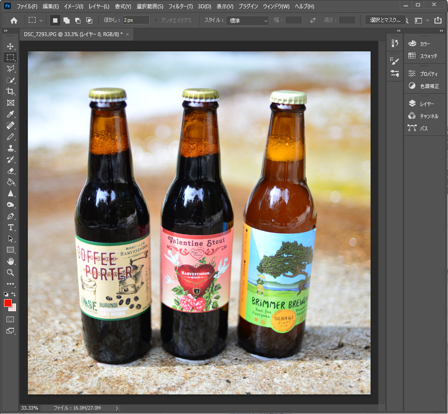448x414 pixels.
Task: Choose New Selection mode
Action: 55,20
